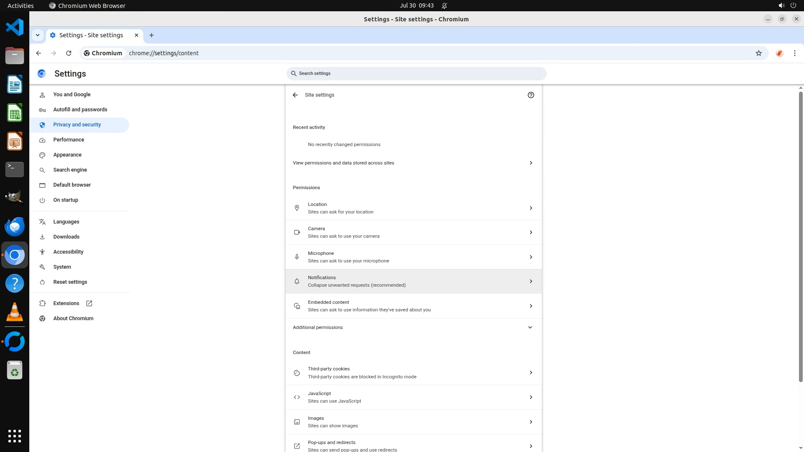Open a new tab with plus
804x452 pixels.
click(x=152, y=35)
